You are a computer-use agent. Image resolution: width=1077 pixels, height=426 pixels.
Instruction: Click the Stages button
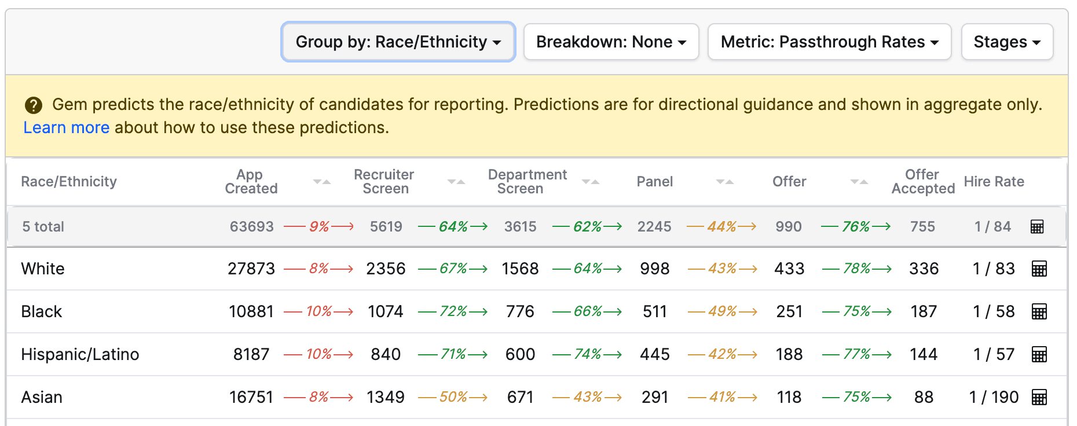[x=1007, y=41]
